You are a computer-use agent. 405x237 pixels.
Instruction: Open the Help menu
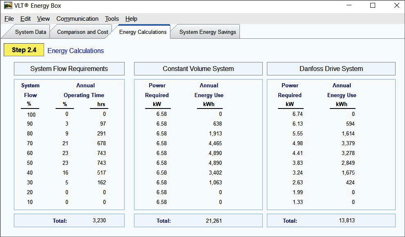[x=131, y=19]
